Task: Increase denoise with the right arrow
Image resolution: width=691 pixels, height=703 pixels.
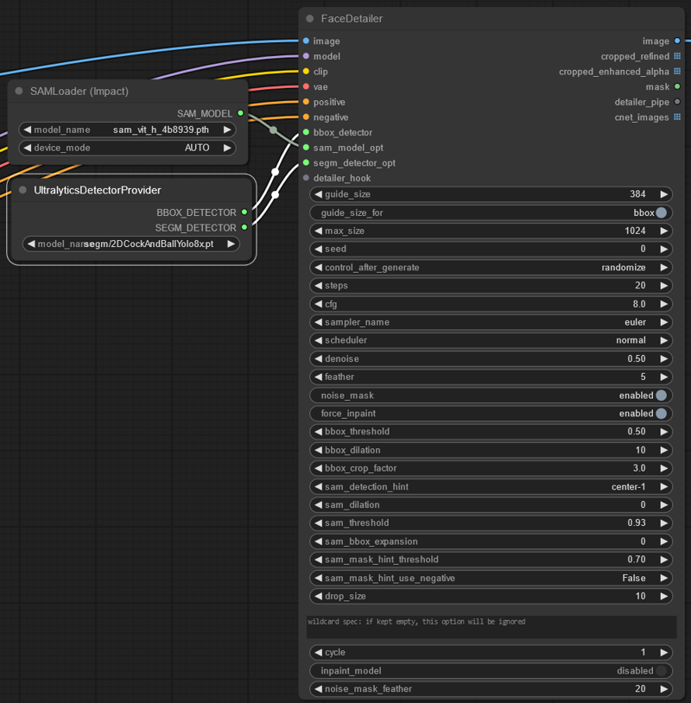Action: click(663, 358)
